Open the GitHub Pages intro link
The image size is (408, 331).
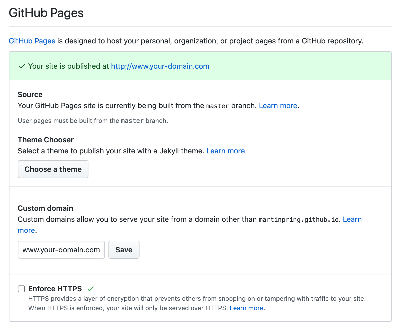click(x=32, y=41)
